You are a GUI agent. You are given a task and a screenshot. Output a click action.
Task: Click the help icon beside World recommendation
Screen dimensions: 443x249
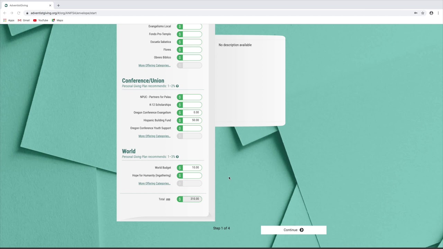[x=177, y=157]
